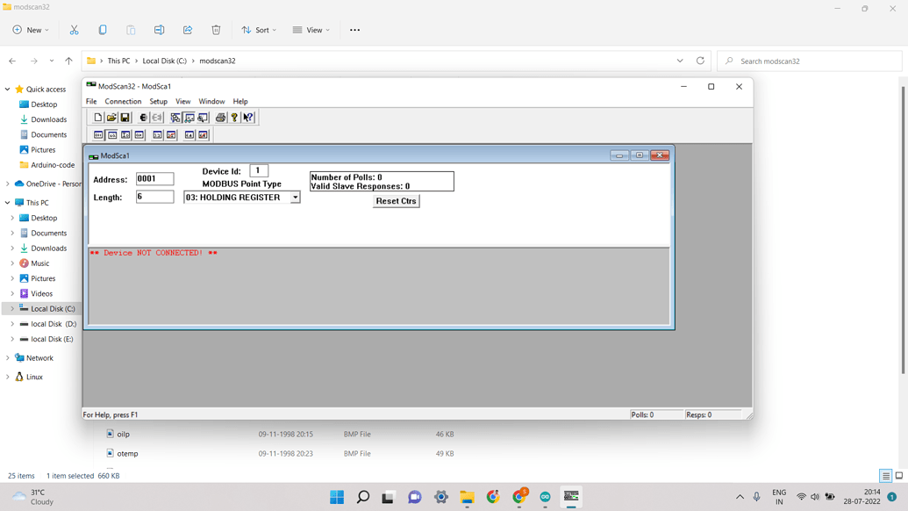Open the About help question mark icon
The height and width of the screenshot is (511, 908).
(234, 117)
